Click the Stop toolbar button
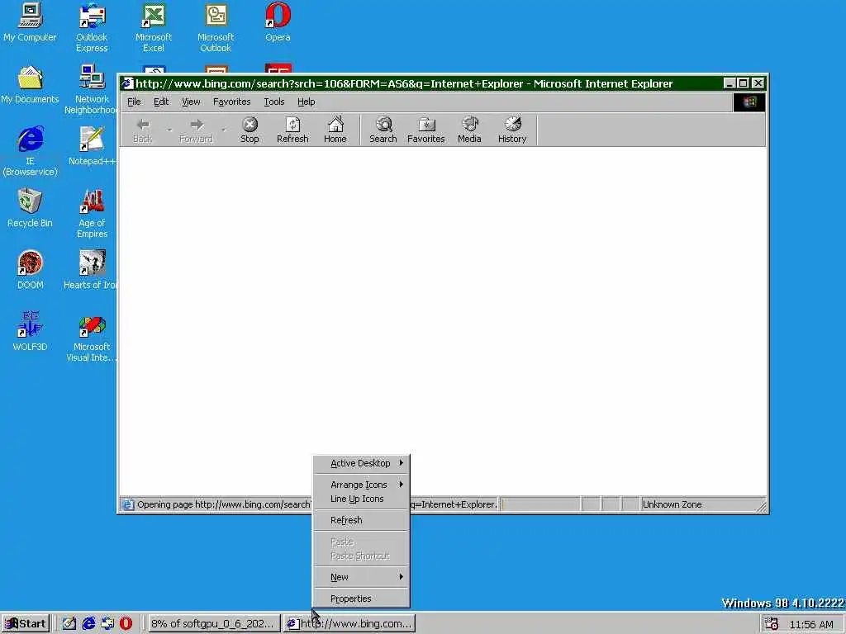Image resolution: width=846 pixels, height=634 pixels. tap(250, 130)
